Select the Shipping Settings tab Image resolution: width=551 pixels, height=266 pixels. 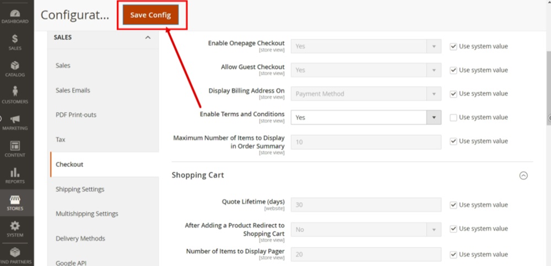pos(80,189)
